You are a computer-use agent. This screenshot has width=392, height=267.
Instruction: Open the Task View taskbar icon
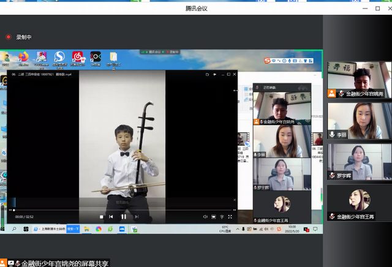click(26, 229)
